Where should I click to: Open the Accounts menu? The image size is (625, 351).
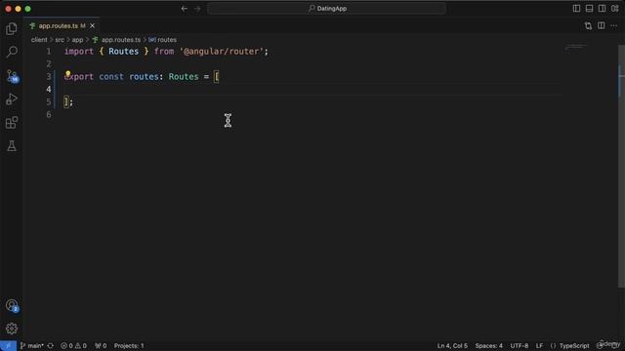[x=12, y=305]
